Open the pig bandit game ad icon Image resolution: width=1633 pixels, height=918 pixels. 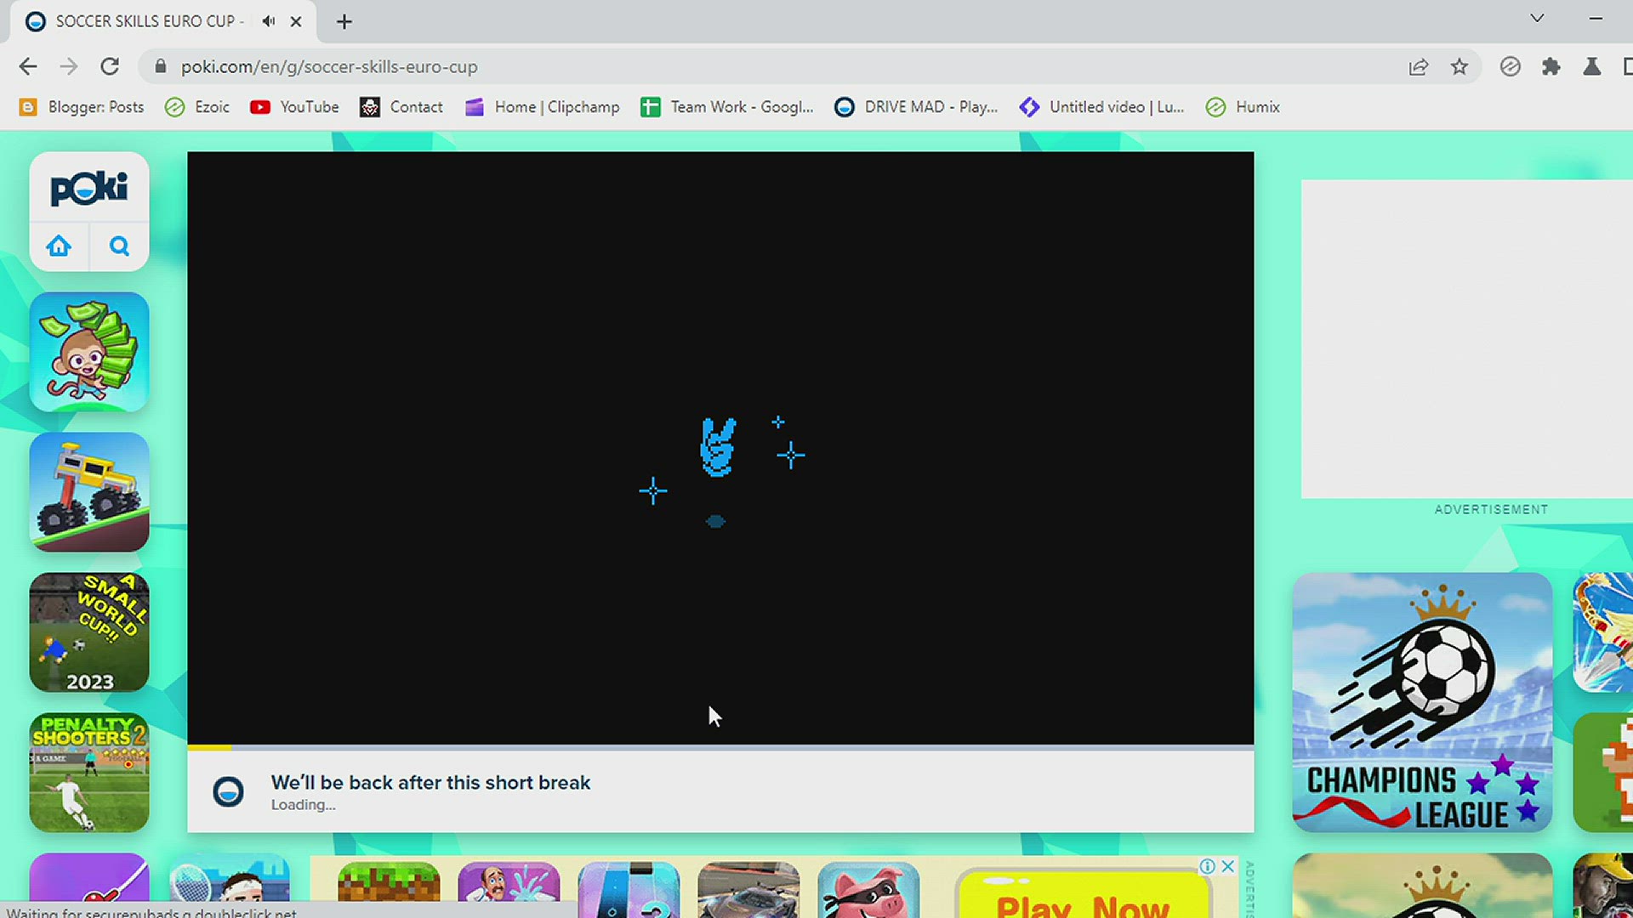[868, 890]
